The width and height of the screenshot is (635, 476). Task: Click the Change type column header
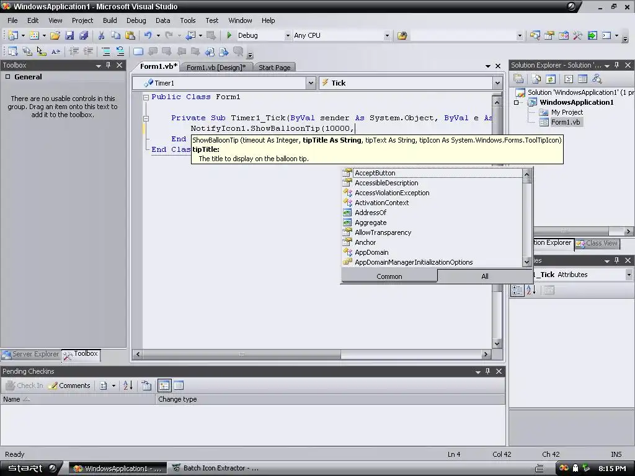[330, 399]
